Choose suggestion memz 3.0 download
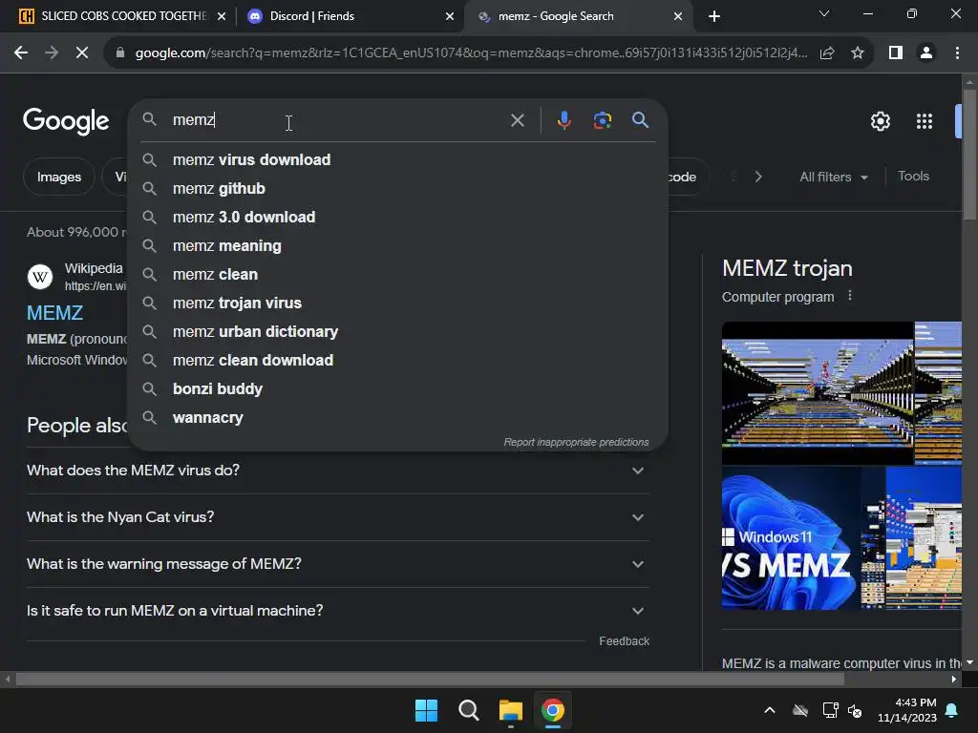Viewport: 978px width, 733px height. tap(398, 217)
